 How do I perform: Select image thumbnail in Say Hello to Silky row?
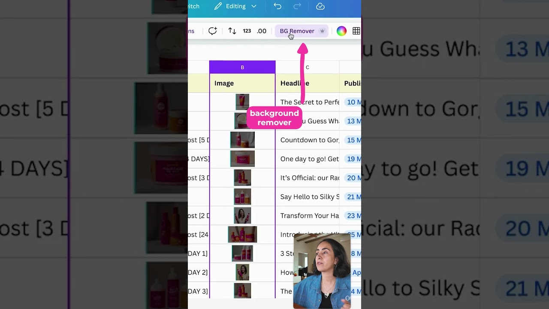coord(242,197)
